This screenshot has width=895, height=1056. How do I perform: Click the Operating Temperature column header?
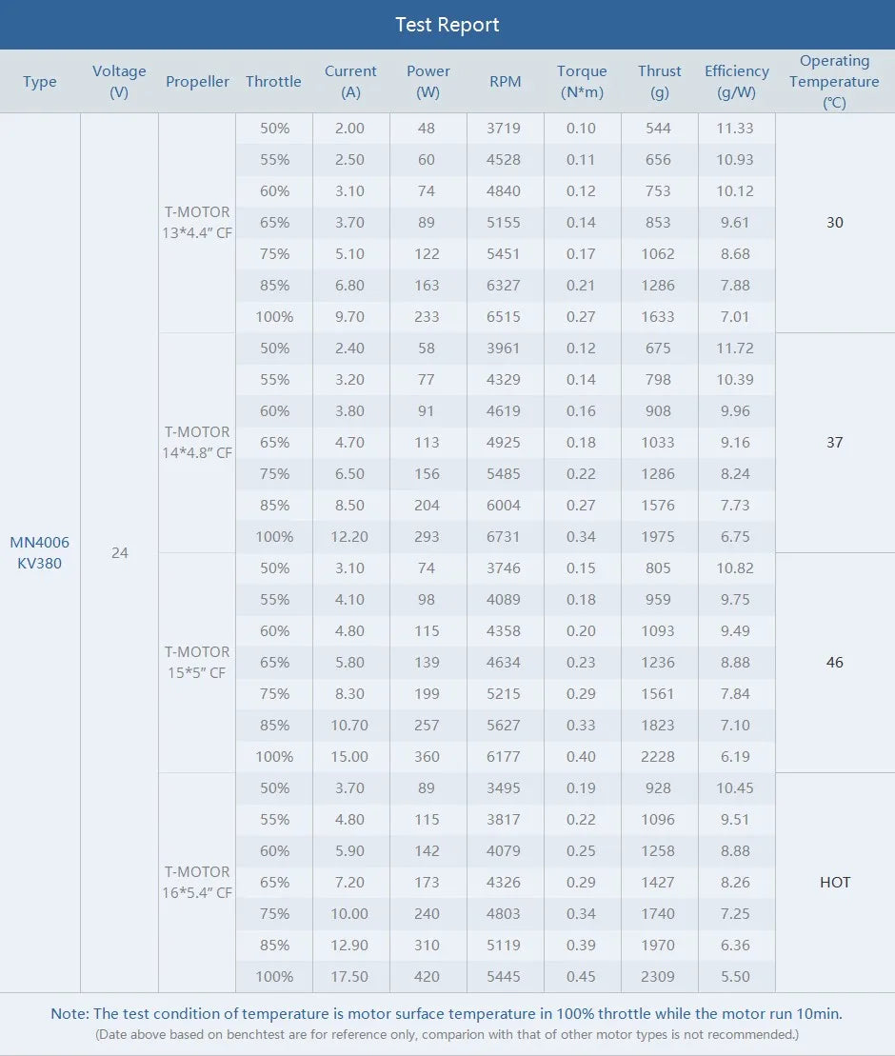[834, 81]
